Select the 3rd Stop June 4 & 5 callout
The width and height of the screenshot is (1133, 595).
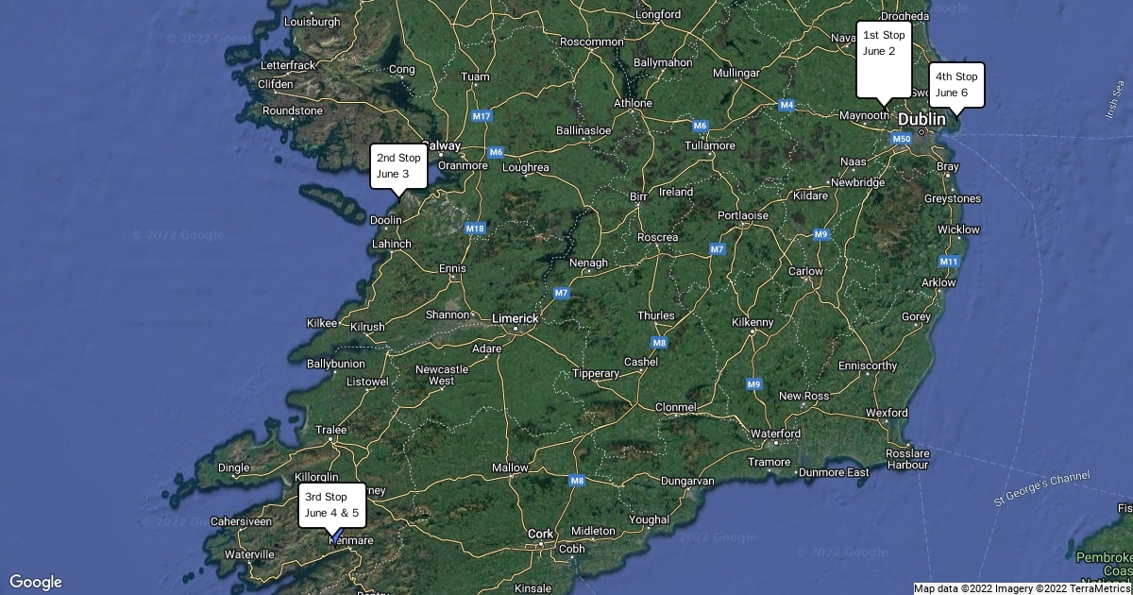(x=331, y=505)
